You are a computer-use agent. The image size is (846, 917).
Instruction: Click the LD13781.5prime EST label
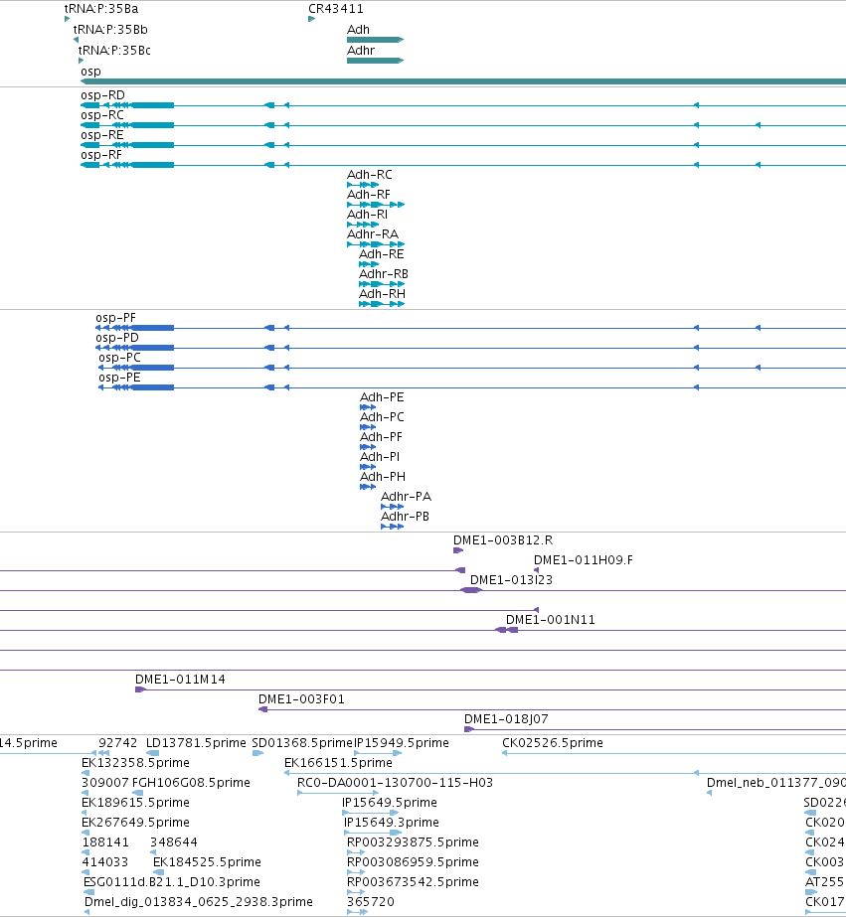click(x=196, y=743)
